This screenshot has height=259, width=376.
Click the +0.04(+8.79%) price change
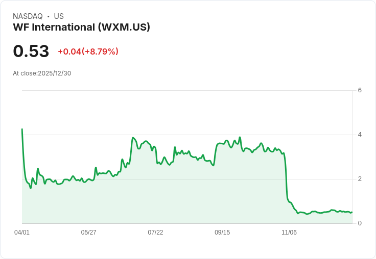point(88,51)
